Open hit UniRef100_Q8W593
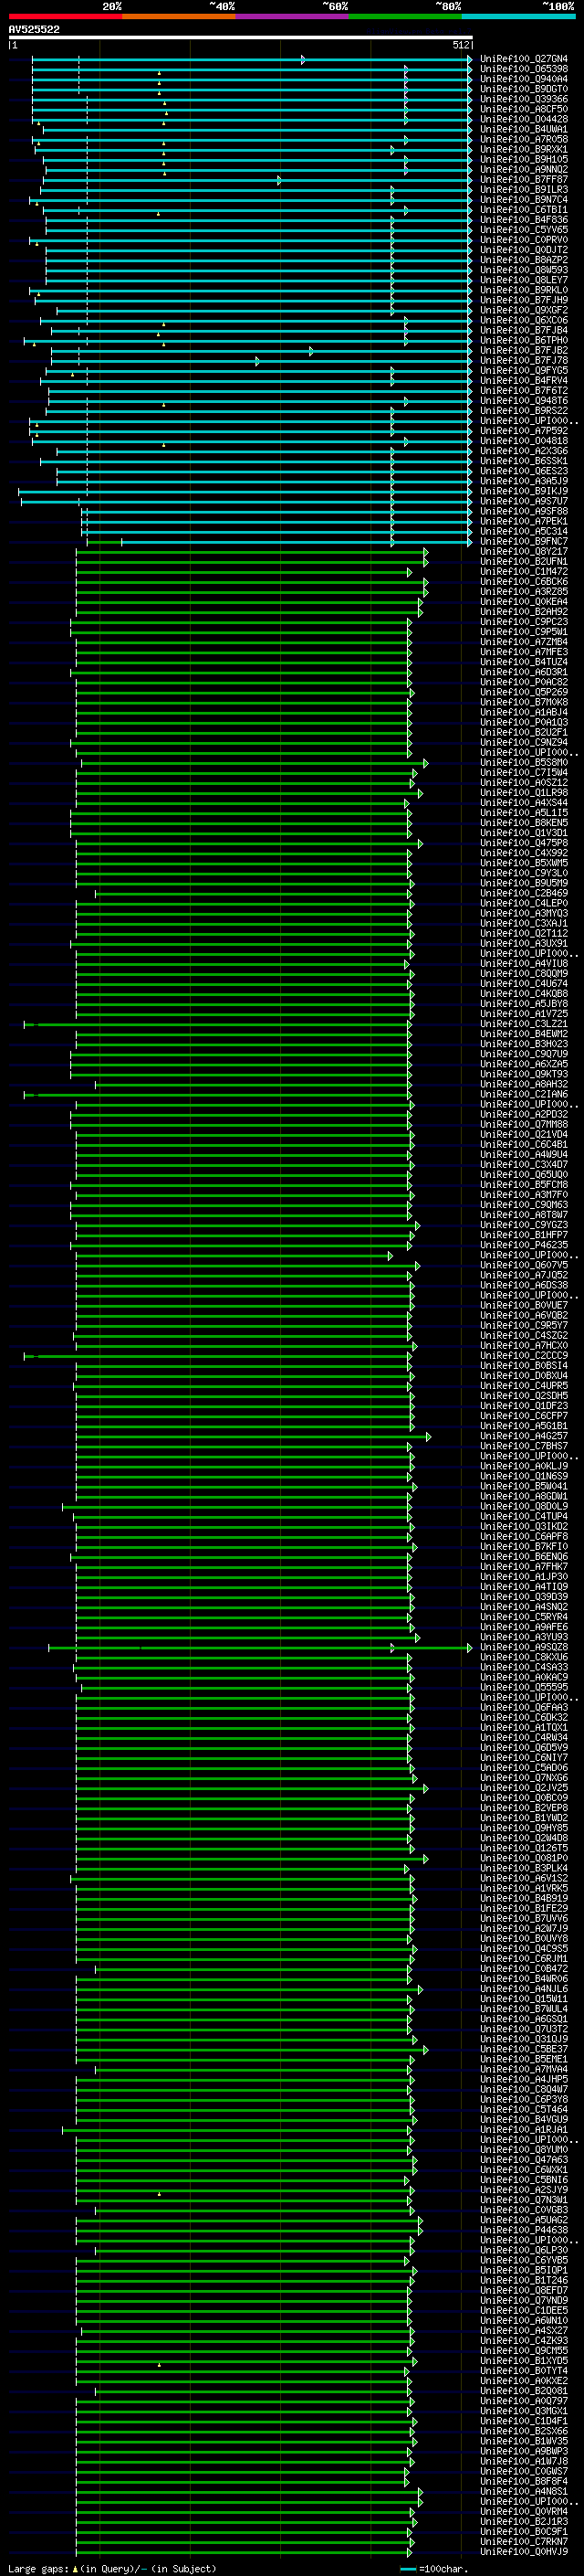 (524, 270)
